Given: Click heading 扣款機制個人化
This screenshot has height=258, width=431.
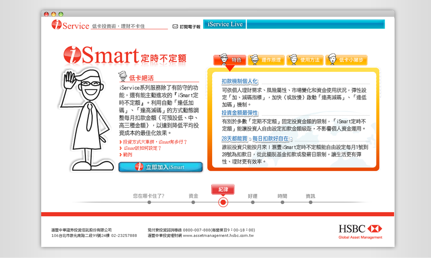Looking at the screenshot, I should tap(240, 81).
